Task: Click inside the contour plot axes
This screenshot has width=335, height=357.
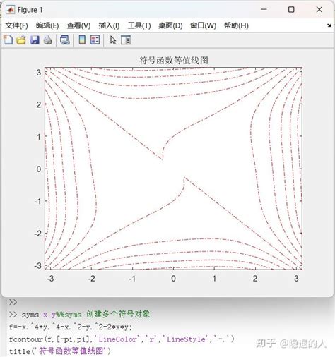Action: pyautogui.click(x=174, y=169)
